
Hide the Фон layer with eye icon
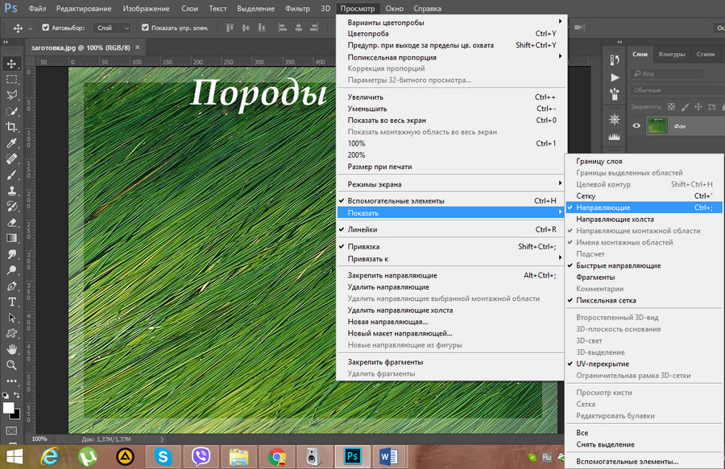point(636,125)
